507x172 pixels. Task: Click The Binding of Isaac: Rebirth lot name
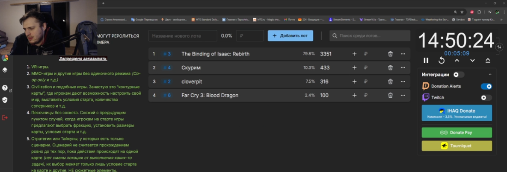[215, 54]
